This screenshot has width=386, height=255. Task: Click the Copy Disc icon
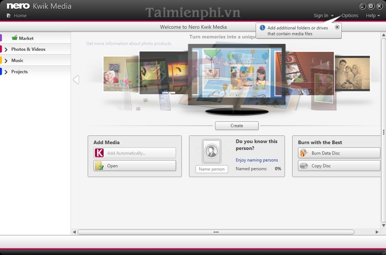[304, 166]
